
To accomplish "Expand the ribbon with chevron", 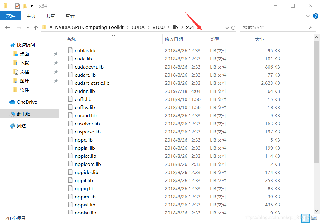I will (308, 16).
